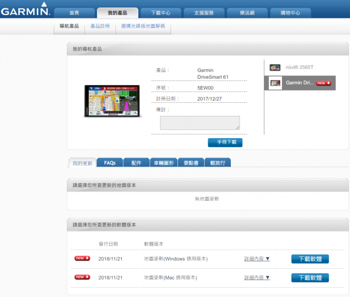Select the 導航產品 sub-menu item

pos(69,26)
